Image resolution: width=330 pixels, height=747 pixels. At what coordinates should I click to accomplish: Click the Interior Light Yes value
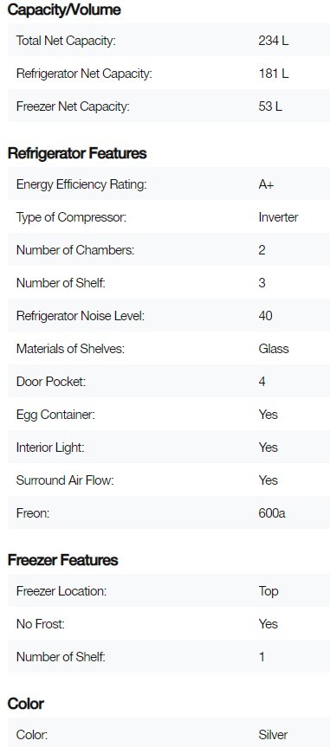[268, 448]
